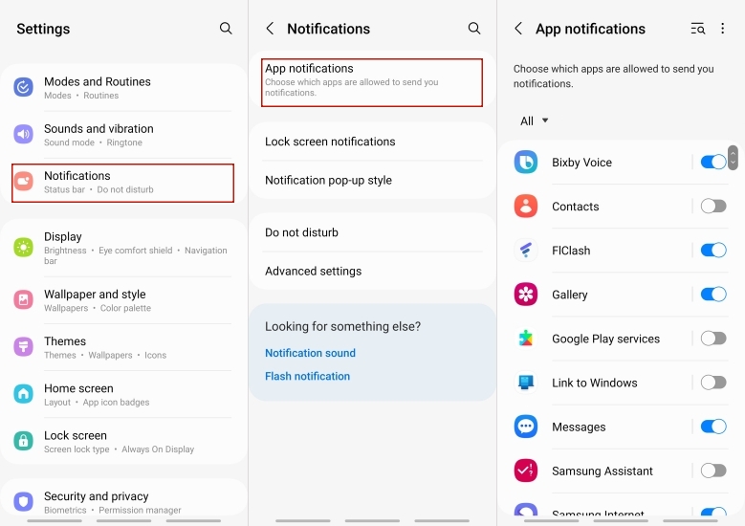Select the Google Play services name
This screenshot has width=745, height=526.
[x=605, y=339]
